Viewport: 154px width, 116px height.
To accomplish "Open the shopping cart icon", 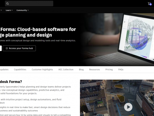I will click(x=150, y=4).
